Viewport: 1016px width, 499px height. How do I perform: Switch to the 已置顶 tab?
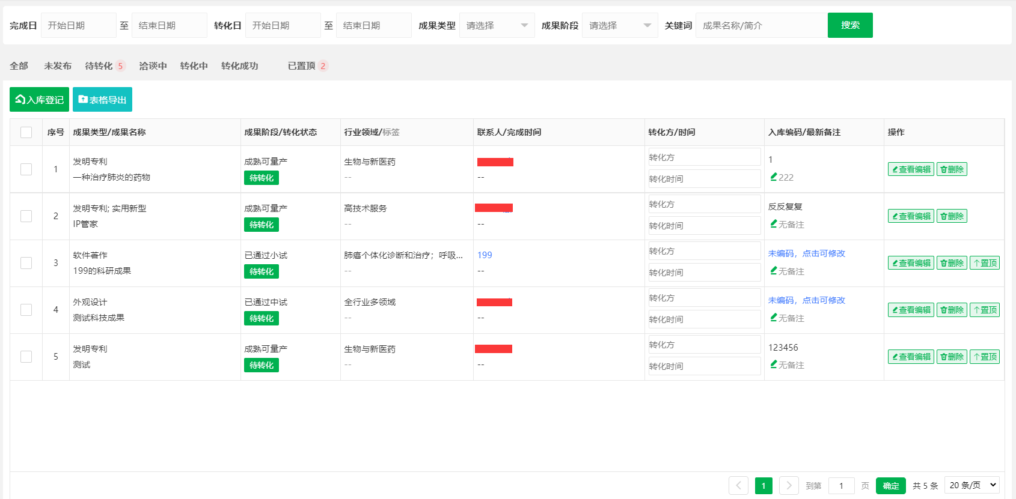302,66
